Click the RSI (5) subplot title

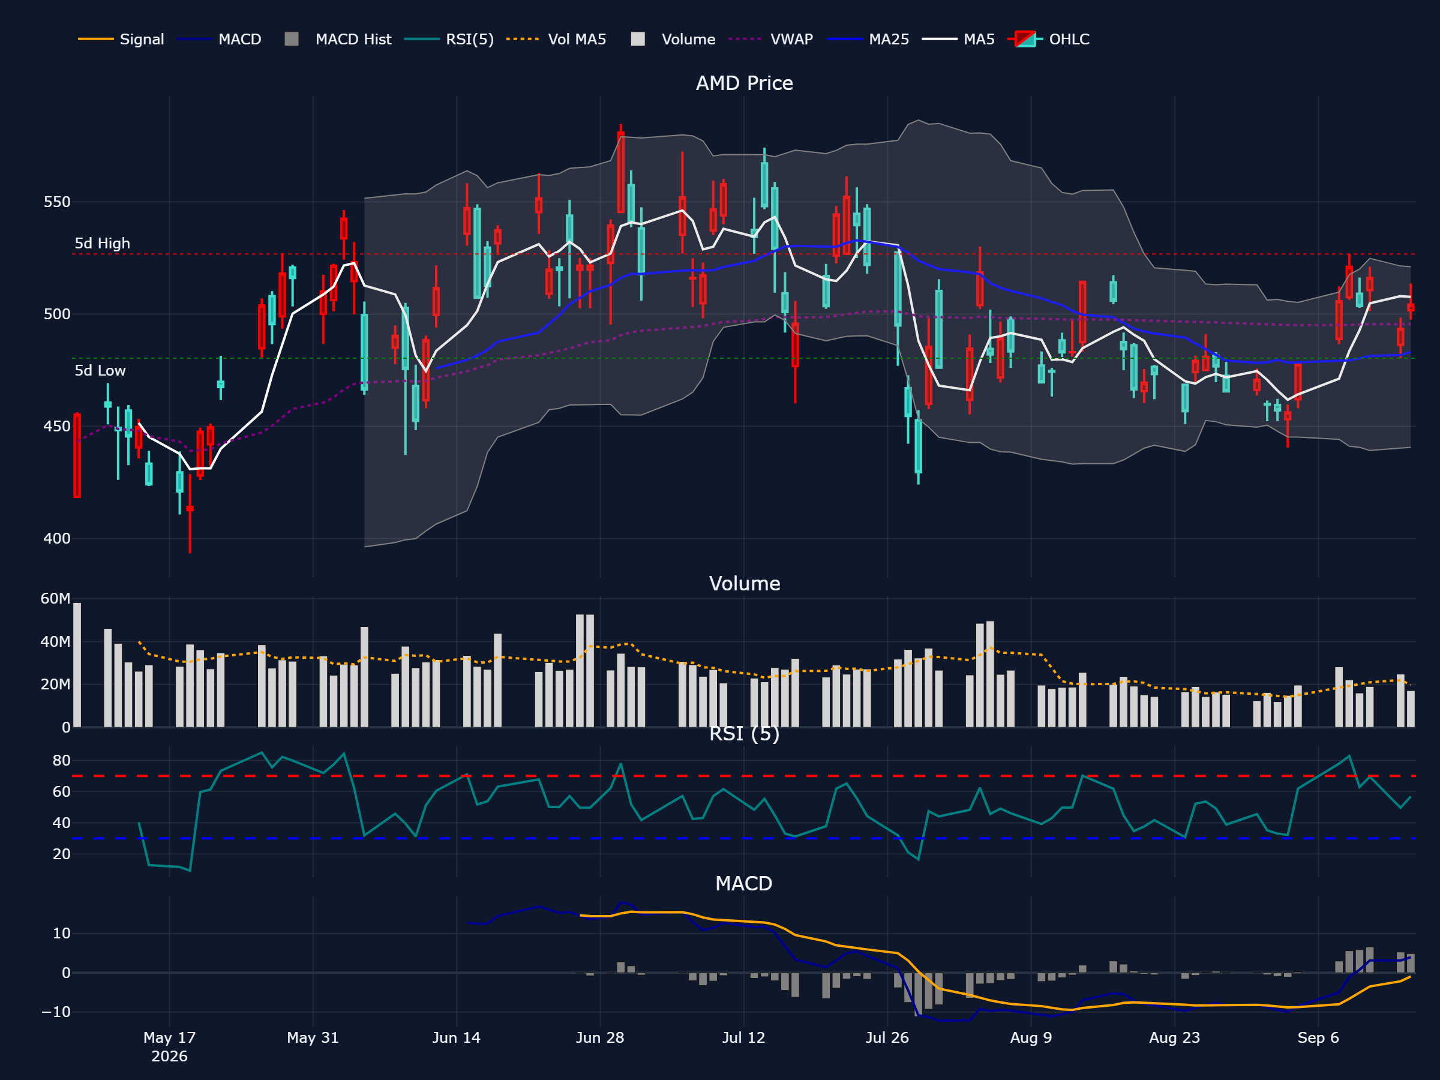click(744, 734)
